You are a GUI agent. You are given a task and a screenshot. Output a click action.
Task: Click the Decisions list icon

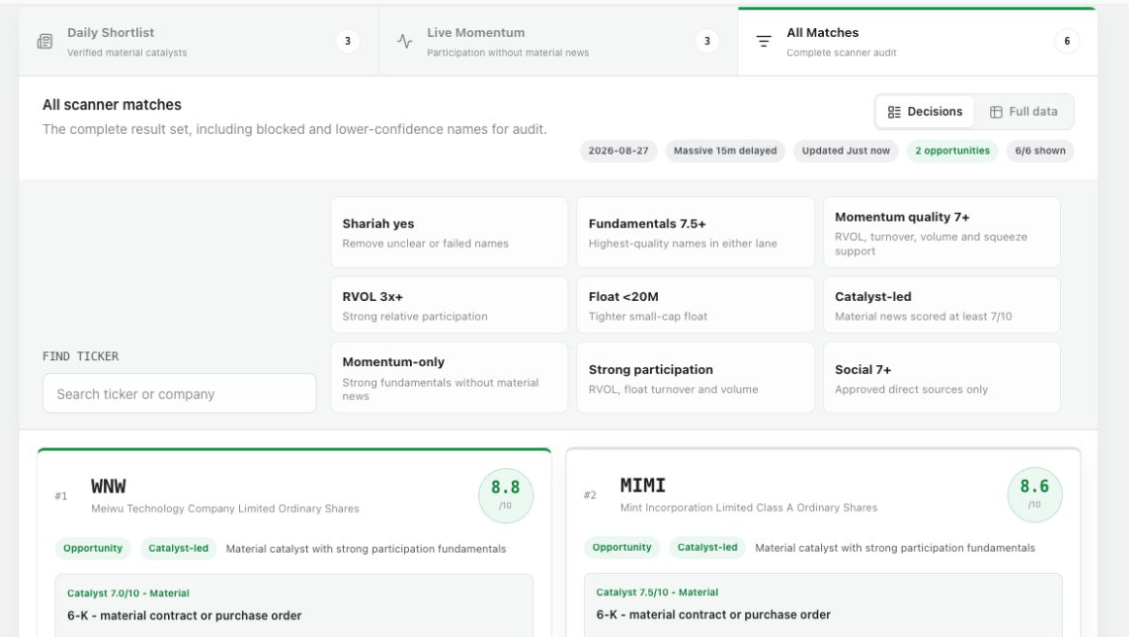click(894, 113)
